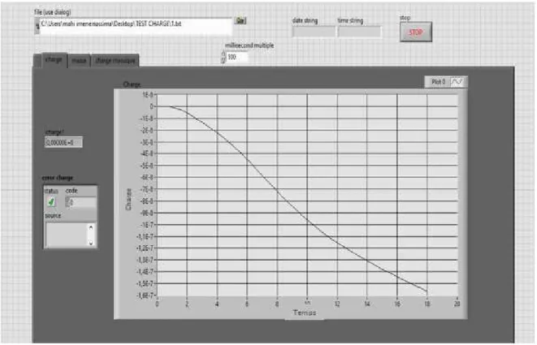The width and height of the screenshot is (537, 345).
Task: Click the y-axis value -1E-7
Action: pos(146,225)
